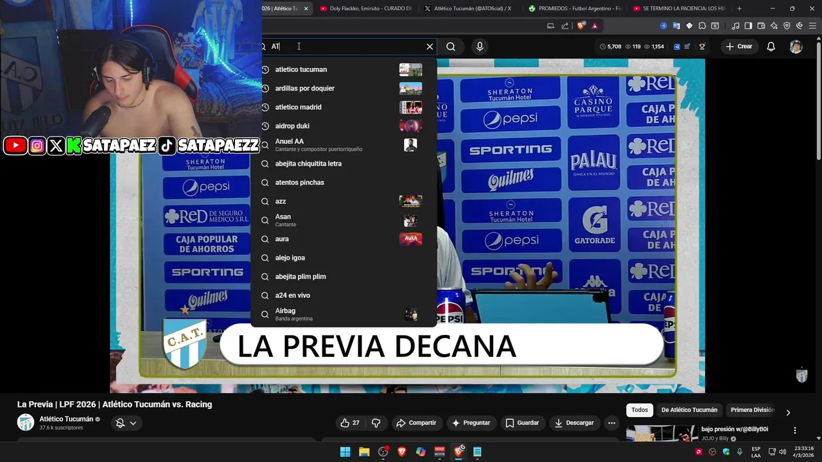
Task: Select suggestion 'Asan' Cantante
Action: point(344,220)
